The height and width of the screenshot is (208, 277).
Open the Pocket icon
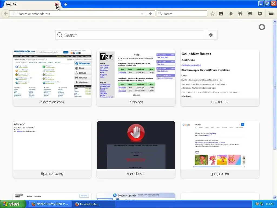[x=260, y=14]
